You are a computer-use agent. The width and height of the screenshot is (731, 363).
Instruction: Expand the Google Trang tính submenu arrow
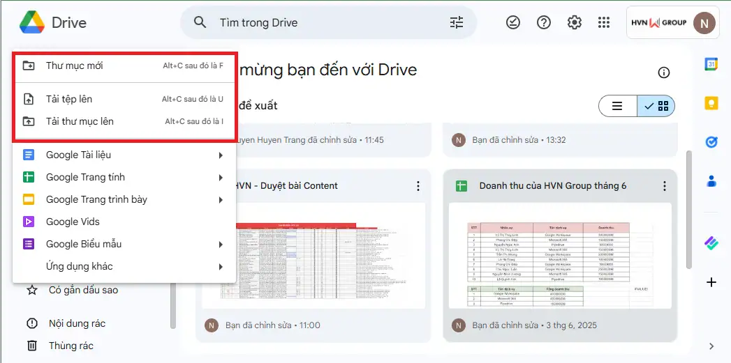point(221,177)
